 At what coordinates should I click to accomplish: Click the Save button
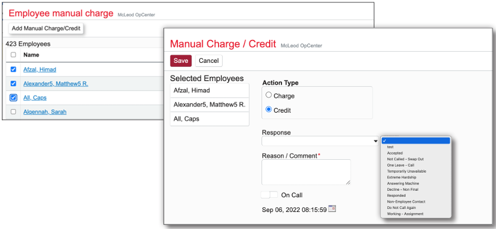coord(181,60)
